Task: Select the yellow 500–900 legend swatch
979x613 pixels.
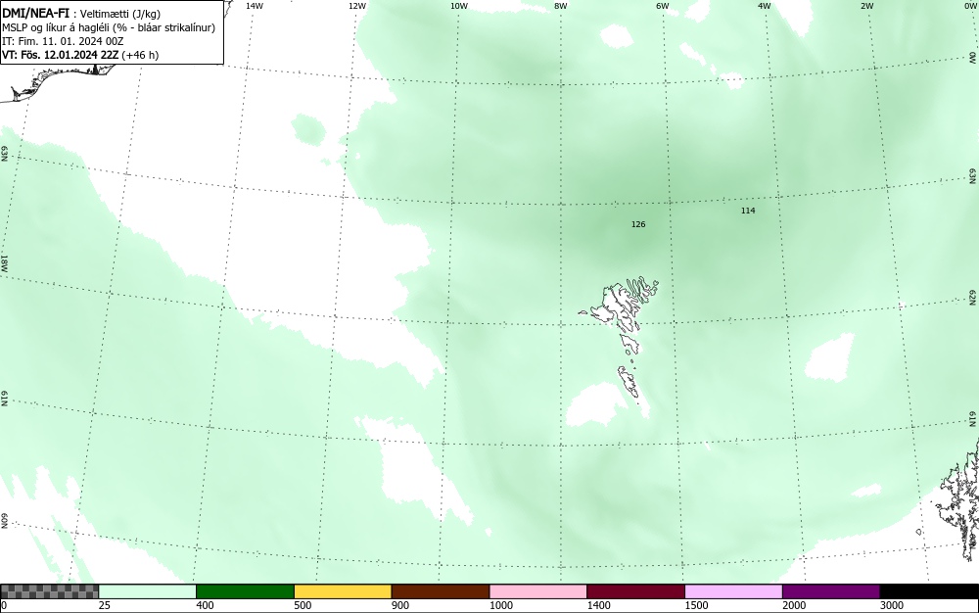Action: coord(343,591)
